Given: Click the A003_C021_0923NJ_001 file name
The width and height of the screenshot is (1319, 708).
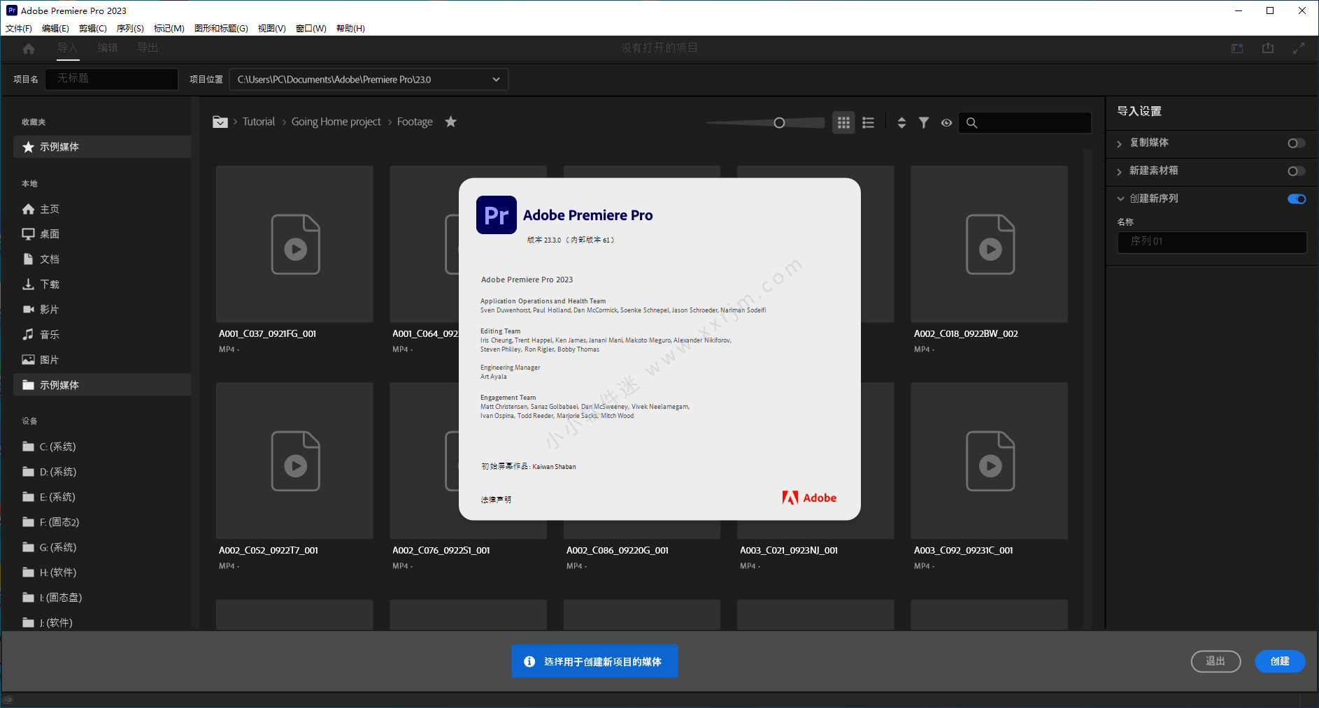Looking at the screenshot, I should [789, 551].
